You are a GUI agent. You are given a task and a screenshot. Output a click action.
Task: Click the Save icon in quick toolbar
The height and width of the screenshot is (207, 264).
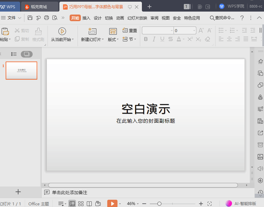pos(30,18)
